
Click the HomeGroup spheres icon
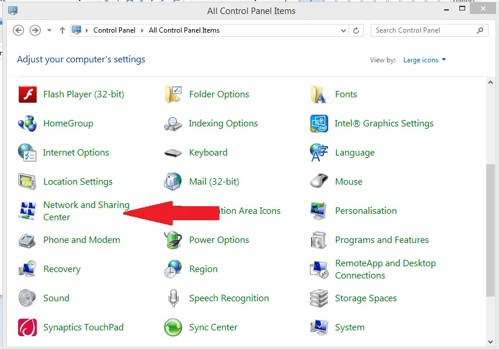pos(27,124)
